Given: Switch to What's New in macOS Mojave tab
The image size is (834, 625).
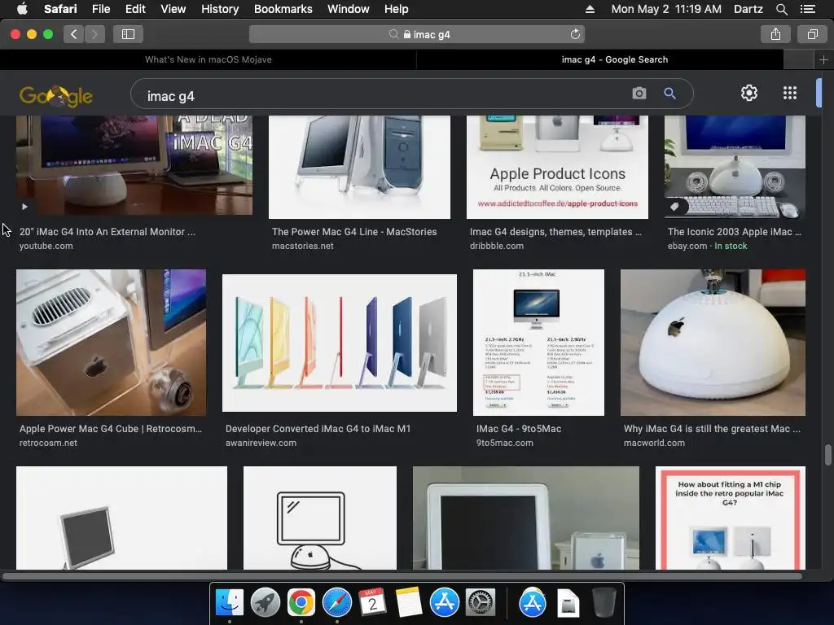Looking at the screenshot, I should pyautogui.click(x=208, y=59).
